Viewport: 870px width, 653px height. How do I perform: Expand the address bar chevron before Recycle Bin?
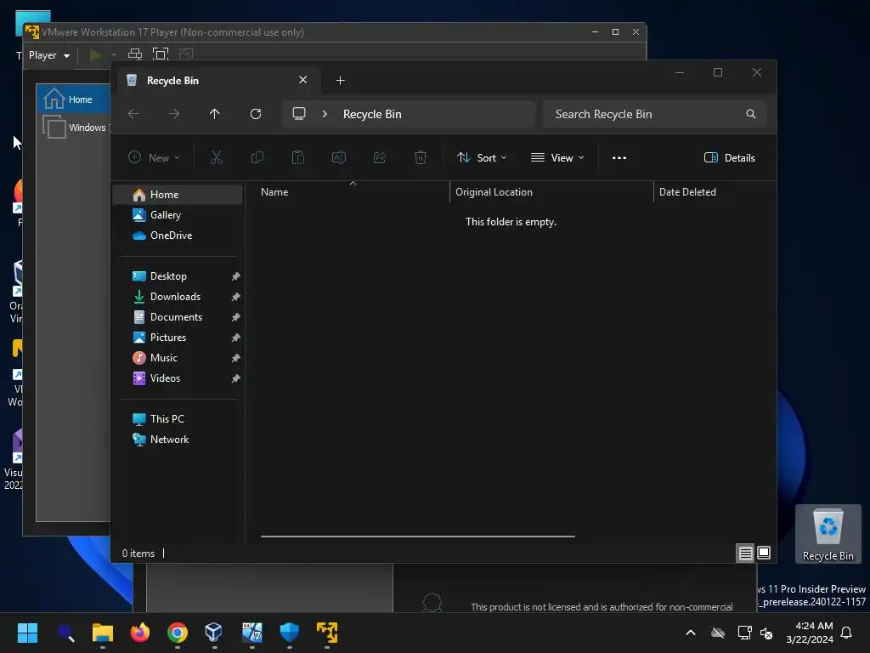[325, 114]
